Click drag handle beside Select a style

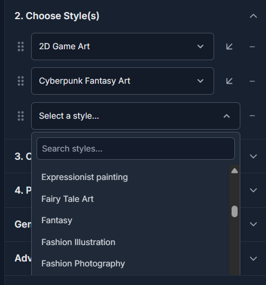21,116
